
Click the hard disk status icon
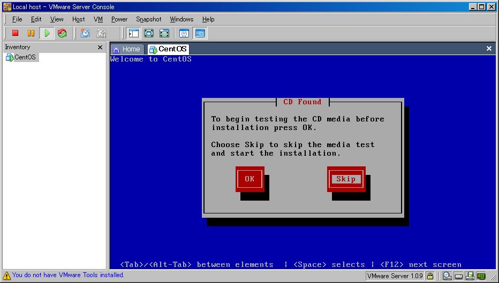tap(459, 276)
